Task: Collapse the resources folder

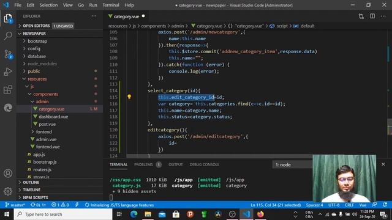Action: [x=37, y=79]
